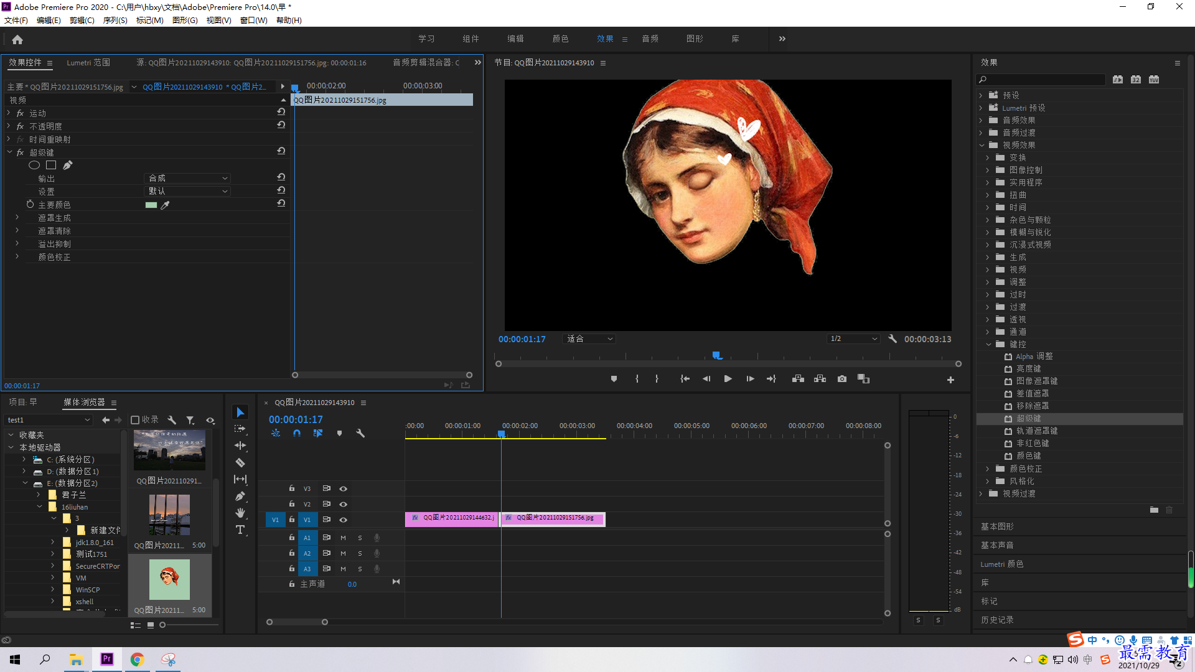Select the Type tool
The width and height of the screenshot is (1195, 672).
coord(240,530)
